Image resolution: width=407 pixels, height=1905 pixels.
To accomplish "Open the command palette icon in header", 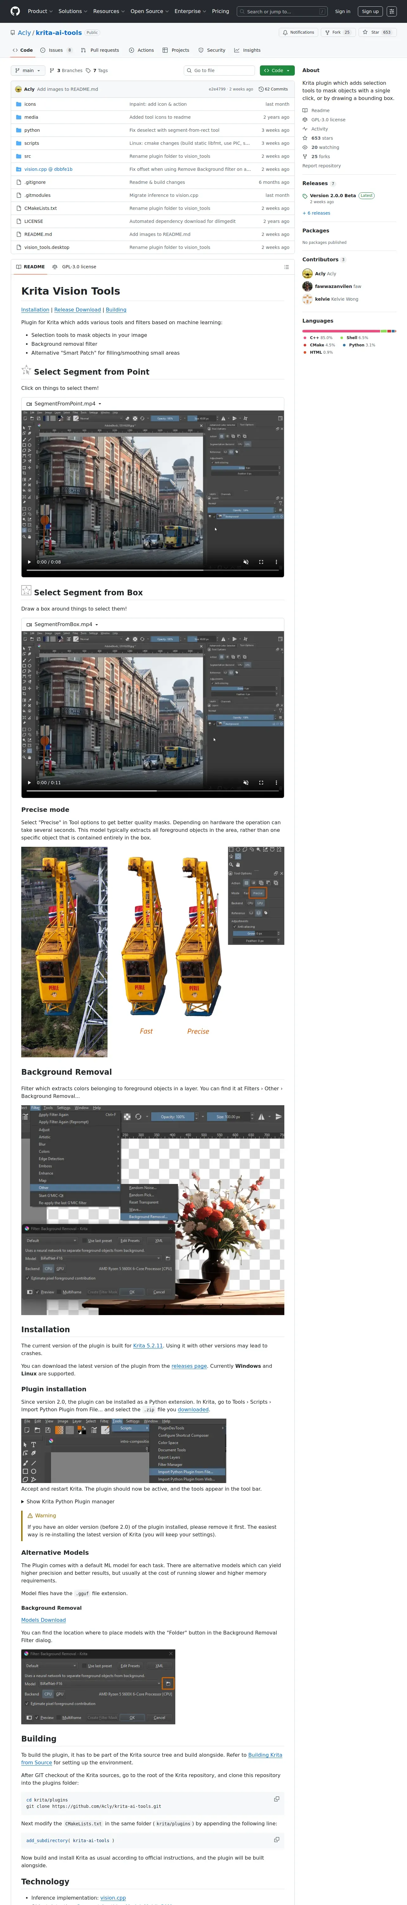I will tap(391, 11).
